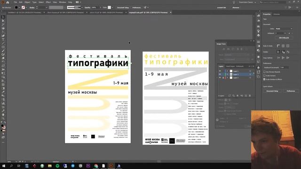Viewport: 301px width, 169px height.
Task: Open the Windows Start menu
Action: pyautogui.click(x=4, y=166)
